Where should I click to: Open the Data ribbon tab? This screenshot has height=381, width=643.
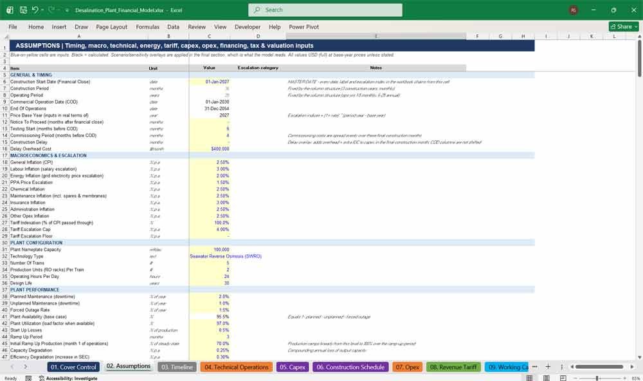pos(173,26)
